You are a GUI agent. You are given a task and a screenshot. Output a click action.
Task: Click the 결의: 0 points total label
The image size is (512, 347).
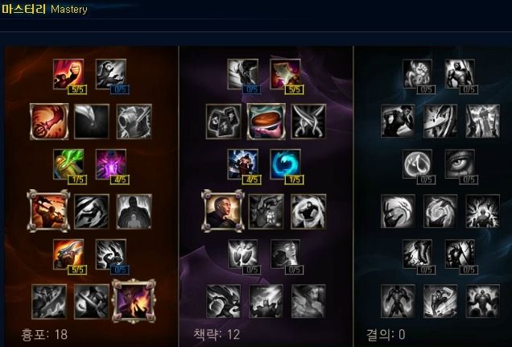click(x=386, y=334)
